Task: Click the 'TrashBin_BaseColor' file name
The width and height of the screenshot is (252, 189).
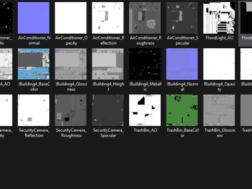Action: point(183,133)
